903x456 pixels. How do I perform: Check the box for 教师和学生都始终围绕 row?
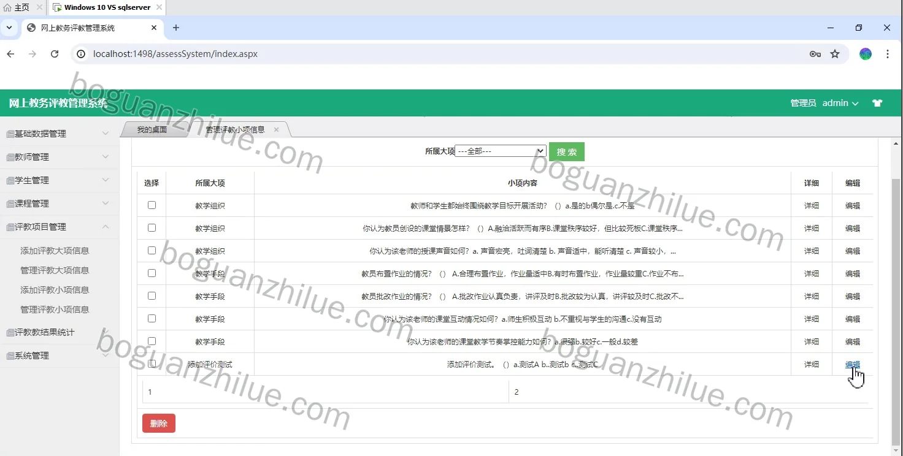point(152,205)
